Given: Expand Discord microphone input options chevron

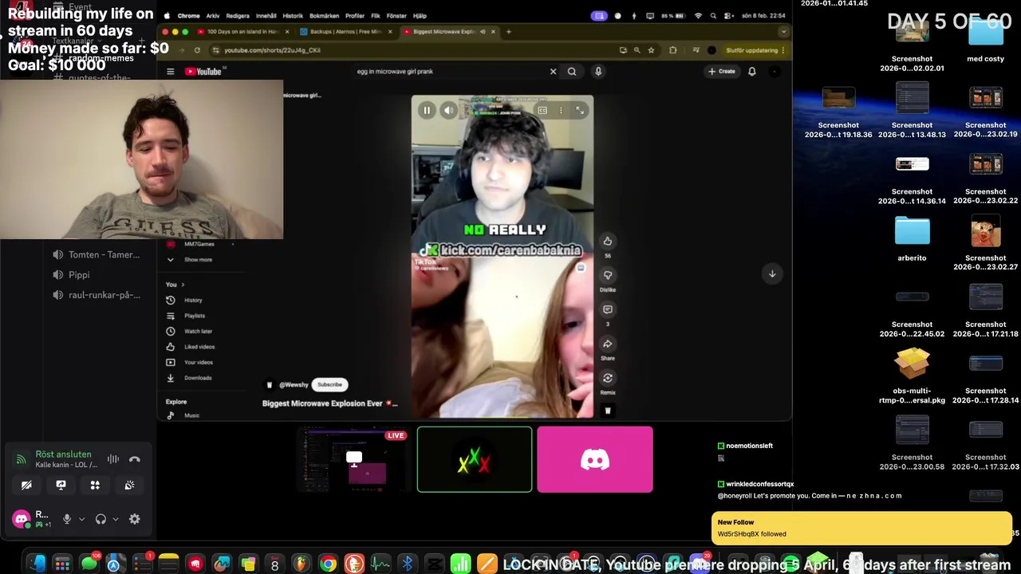Looking at the screenshot, I should click(x=81, y=519).
